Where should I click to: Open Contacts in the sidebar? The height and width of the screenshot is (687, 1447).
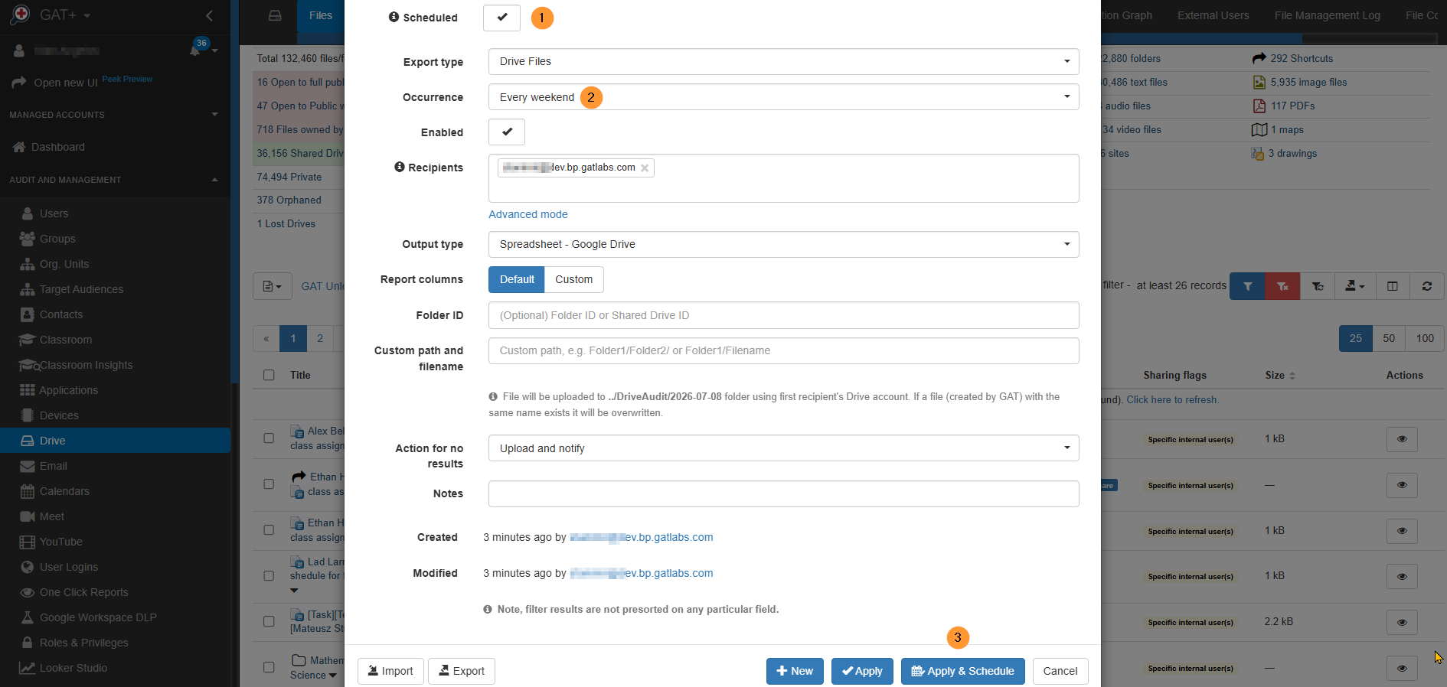point(61,314)
